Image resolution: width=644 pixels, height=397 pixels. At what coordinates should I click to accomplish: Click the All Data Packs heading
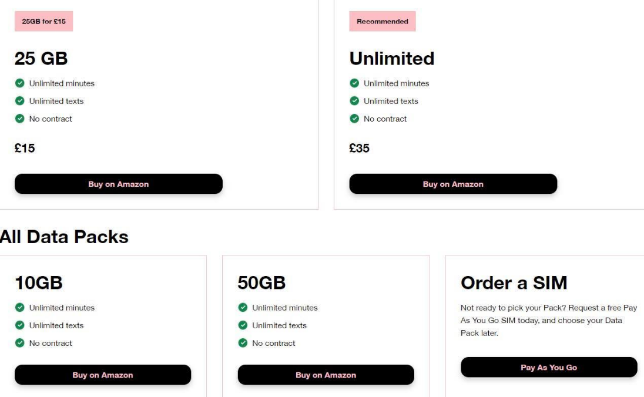point(64,237)
